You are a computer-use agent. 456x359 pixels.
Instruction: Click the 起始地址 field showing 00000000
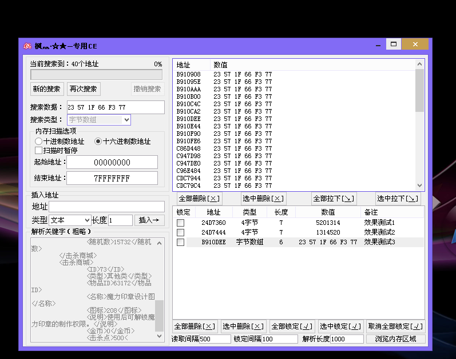point(112,162)
